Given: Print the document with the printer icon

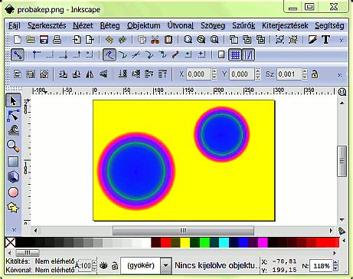Looking at the screenshot, I should point(57,40).
